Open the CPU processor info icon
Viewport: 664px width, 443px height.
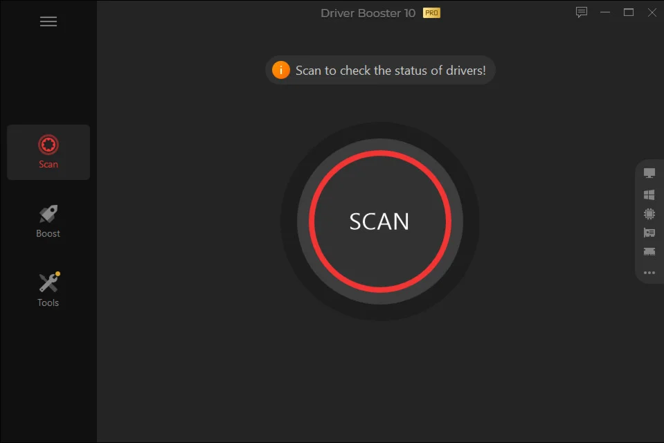pos(649,214)
